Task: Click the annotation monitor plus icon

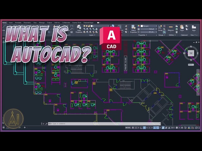Action: click(182, 128)
